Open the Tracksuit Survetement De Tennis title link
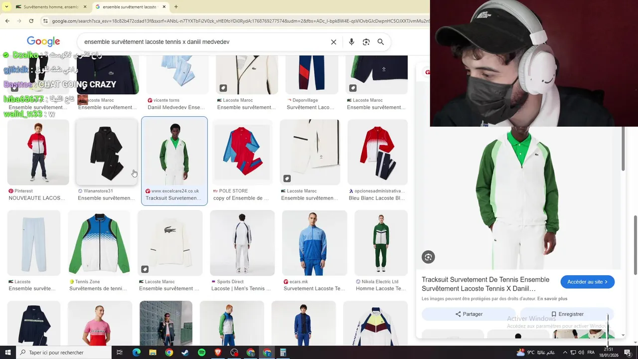Viewport: 638px width, 359px height. pyautogui.click(x=485, y=284)
